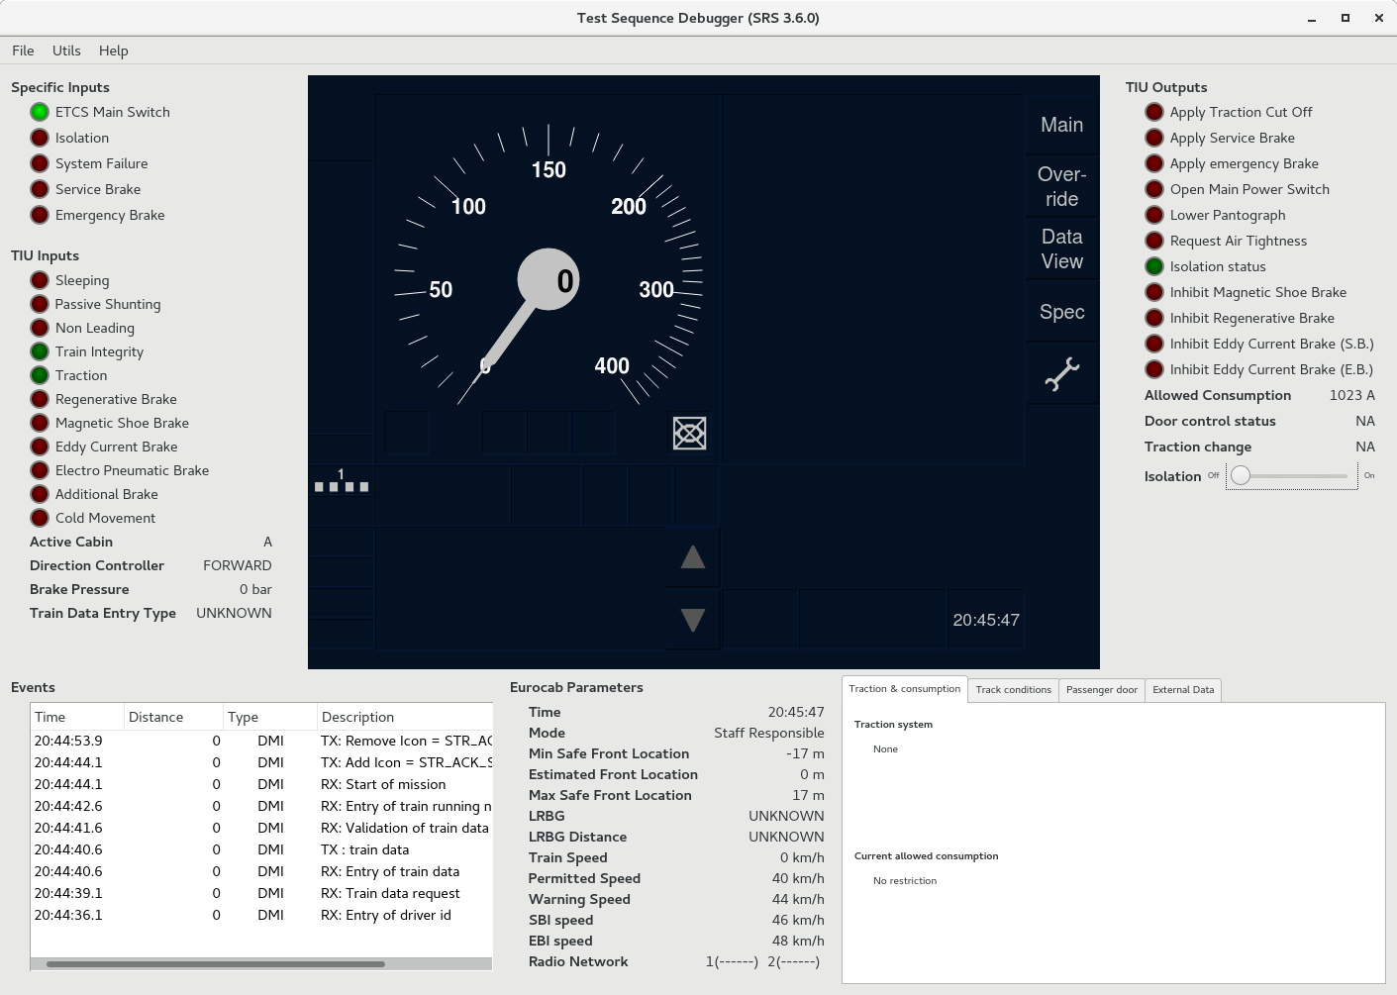Screen dimensions: 1397x995
Task: Click the Apply emergency Brake indicator
Action: [1154, 163]
